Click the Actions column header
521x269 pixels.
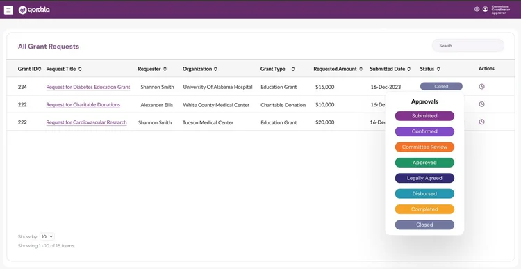pyautogui.click(x=486, y=69)
